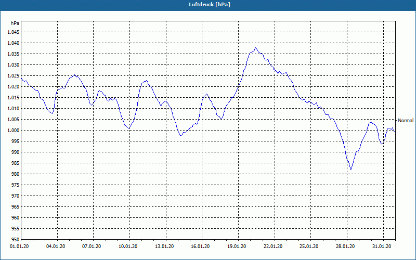The image size is (416, 260).
Task: Click the 22.01.20 date label
Action: coord(273,246)
